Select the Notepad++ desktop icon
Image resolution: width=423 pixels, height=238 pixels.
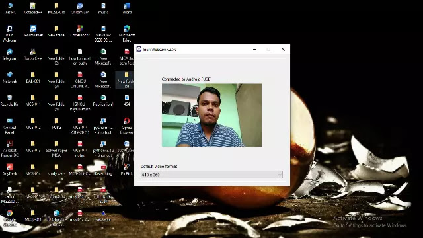[x=33, y=8]
